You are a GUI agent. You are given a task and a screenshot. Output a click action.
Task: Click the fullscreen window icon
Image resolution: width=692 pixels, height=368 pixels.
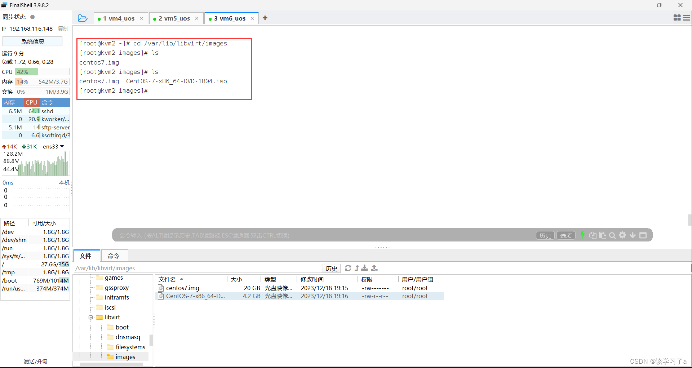[643, 235]
